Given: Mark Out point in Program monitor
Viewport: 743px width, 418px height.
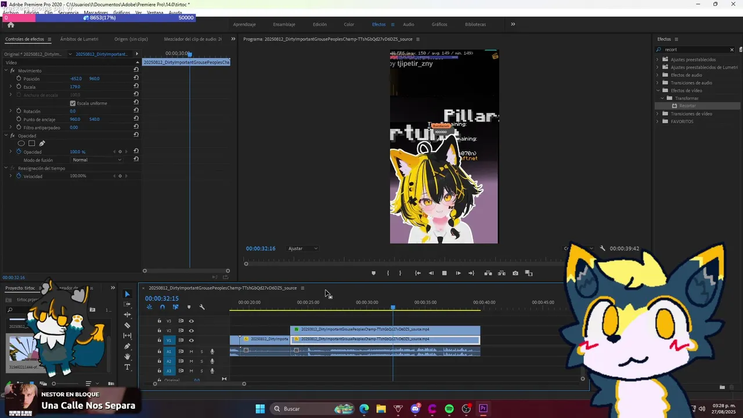Looking at the screenshot, I should (400, 273).
